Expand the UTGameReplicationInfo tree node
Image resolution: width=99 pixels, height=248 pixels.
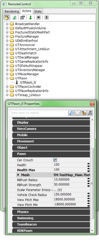point(7,62)
